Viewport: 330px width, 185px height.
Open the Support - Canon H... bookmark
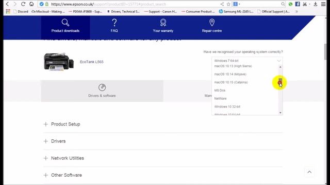point(160,11)
